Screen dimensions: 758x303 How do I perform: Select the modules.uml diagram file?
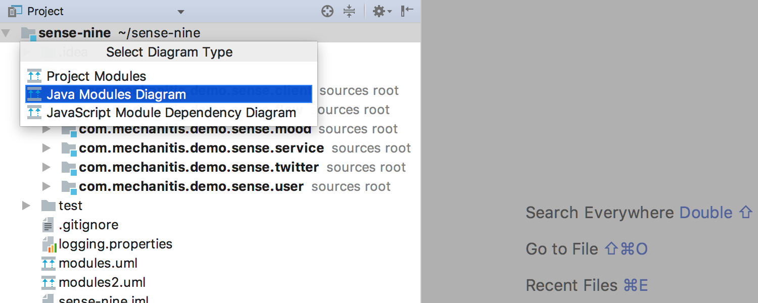pyautogui.click(x=98, y=264)
